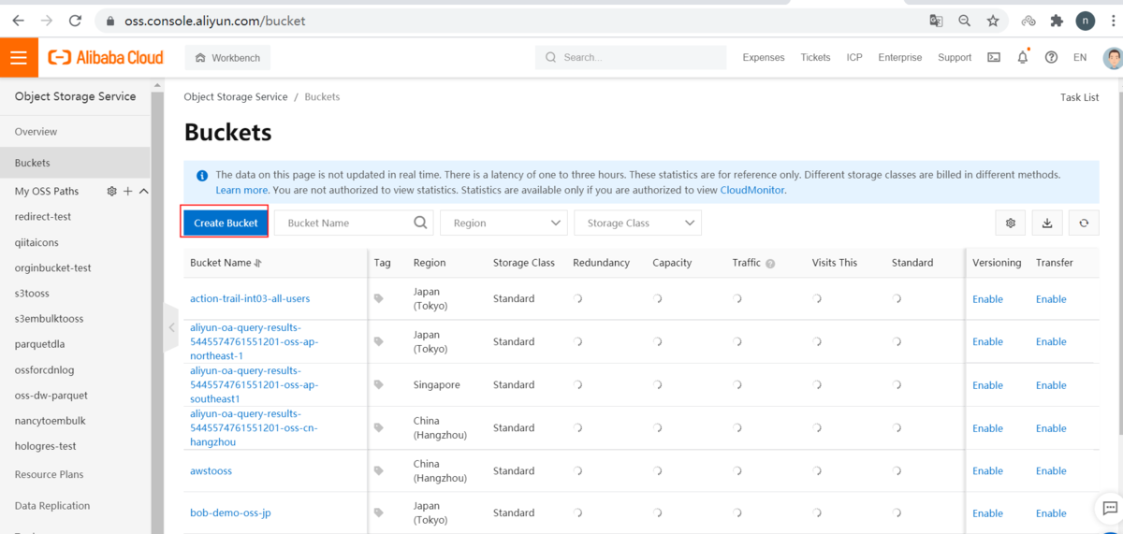Open Tickets in top menu

pos(815,58)
